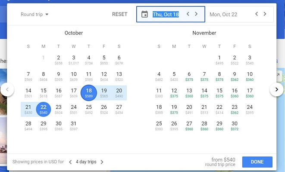This screenshot has height=172, width=285.
Task: Select October 22 at $540
Action: pos(44,109)
